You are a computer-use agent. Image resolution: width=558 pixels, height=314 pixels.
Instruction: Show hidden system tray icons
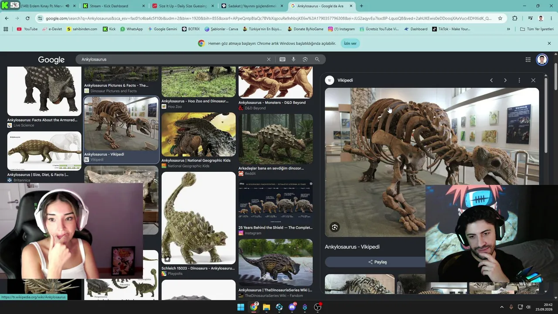(502, 307)
